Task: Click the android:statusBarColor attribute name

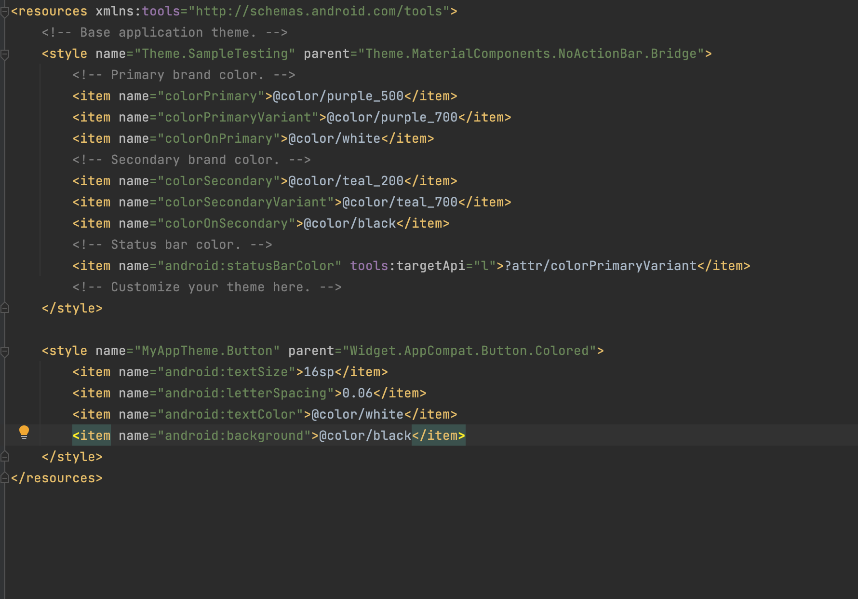Action: 250,266
